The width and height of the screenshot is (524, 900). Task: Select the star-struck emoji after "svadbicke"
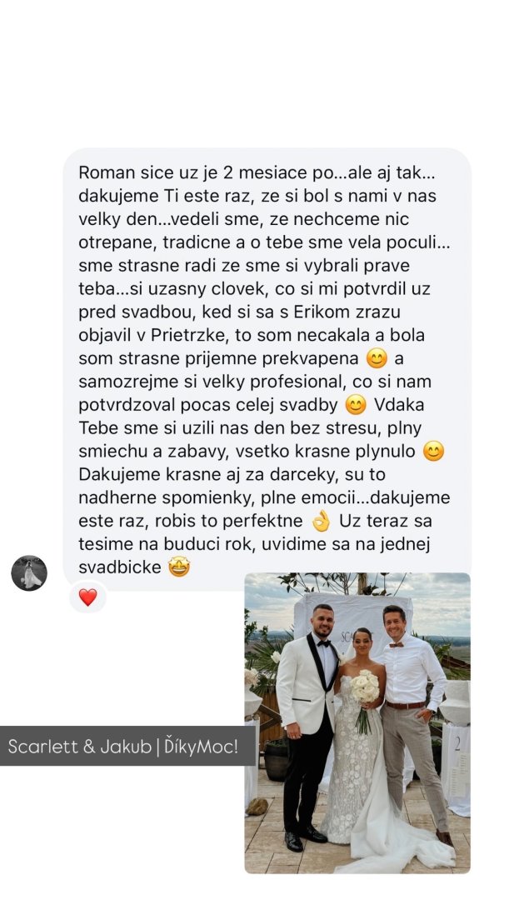point(179,567)
